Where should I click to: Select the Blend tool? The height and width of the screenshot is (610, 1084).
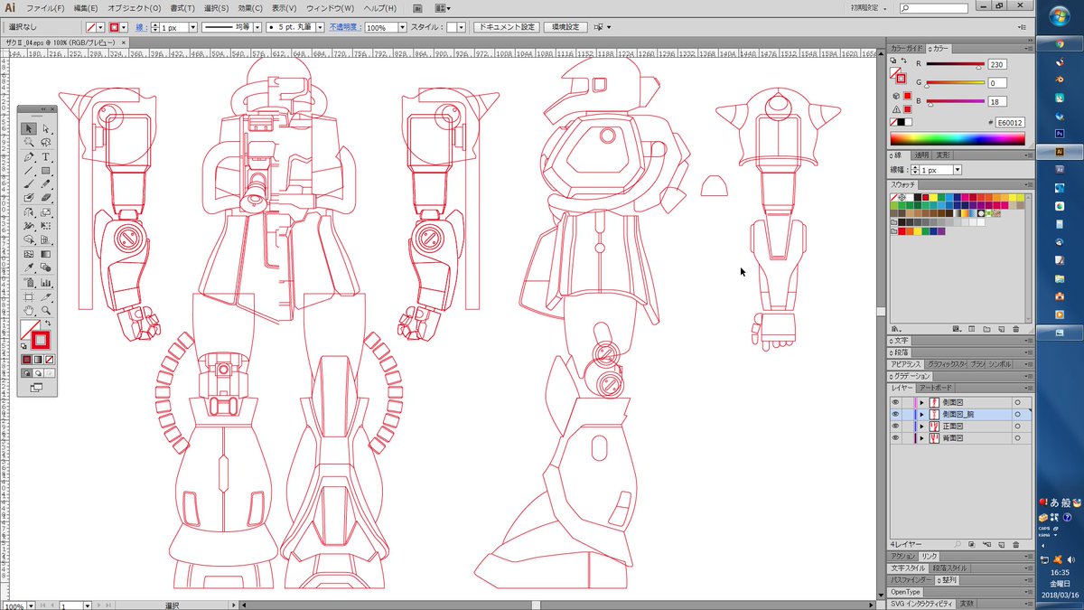click(x=45, y=268)
